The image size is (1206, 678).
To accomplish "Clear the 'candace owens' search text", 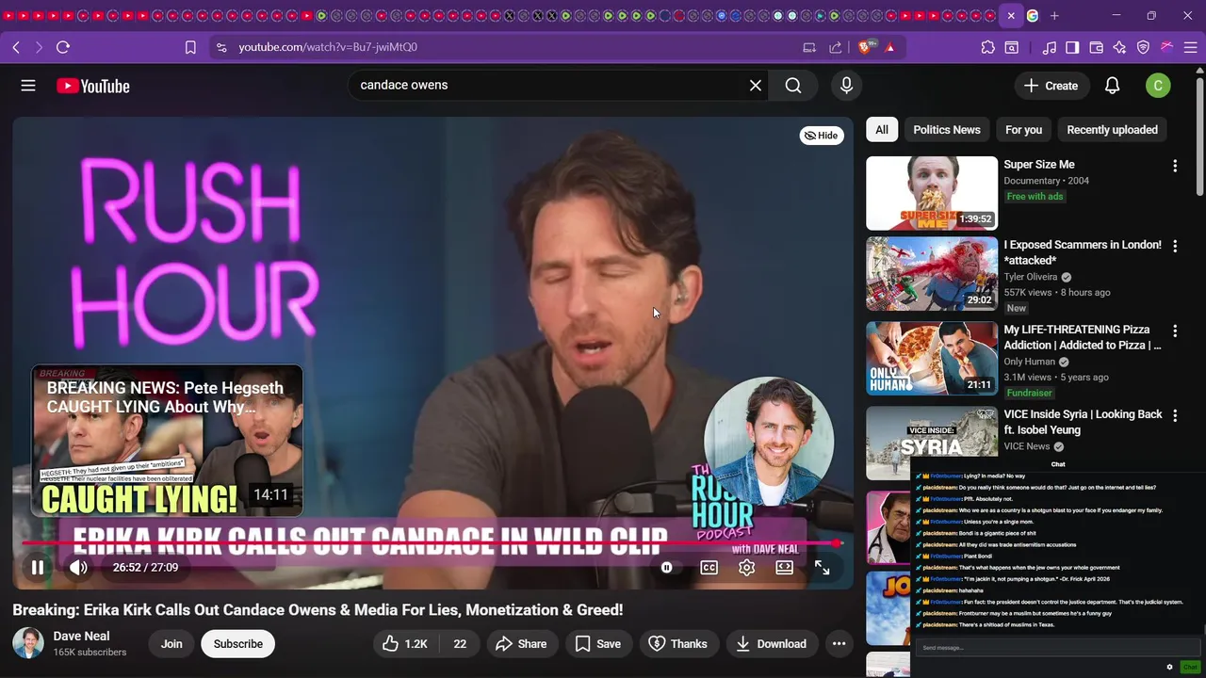I will pos(755,86).
